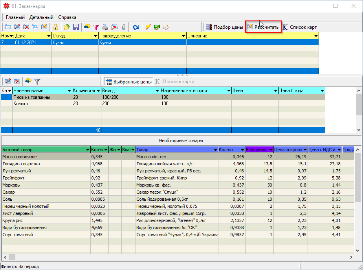This screenshot has width=363, height=270.
Task: Click the blue floppy disk save icon
Action: (76, 27)
